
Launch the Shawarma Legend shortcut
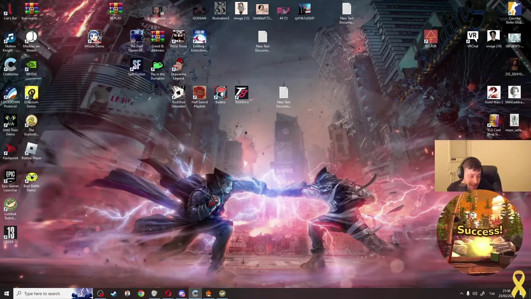tap(178, 69)
